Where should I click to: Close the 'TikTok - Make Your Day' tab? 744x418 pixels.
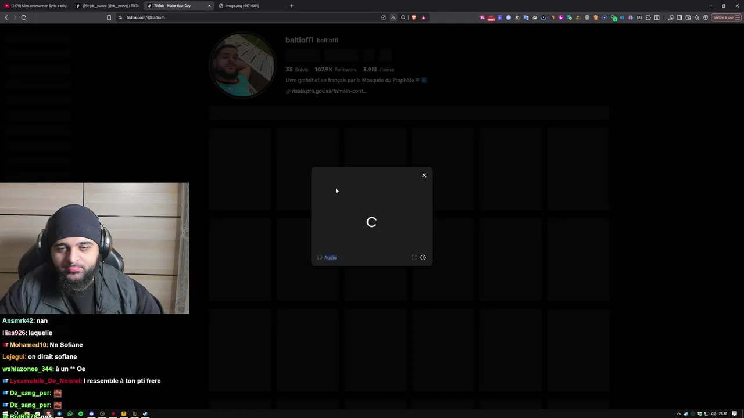pyautogui.click(x=209, y=6)
